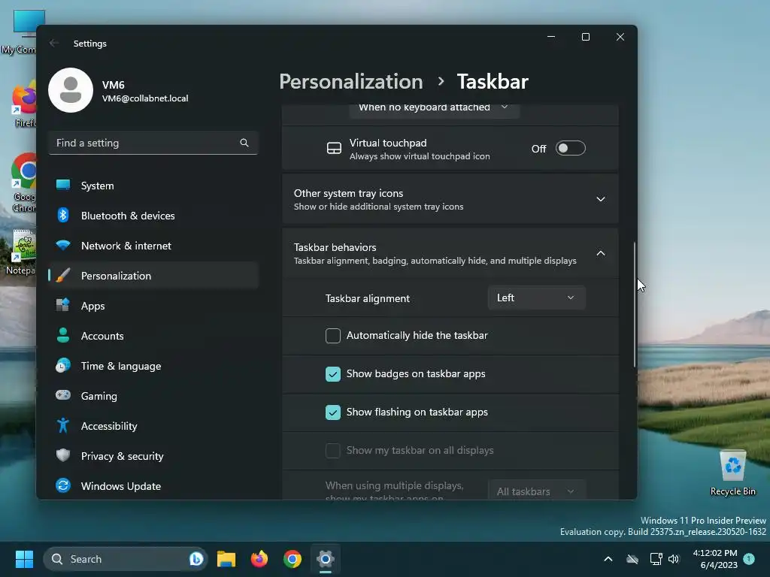Open the Recycle Bin desktop icon
The height and width of the screenshot is (577, 770).
click(732, 473)
